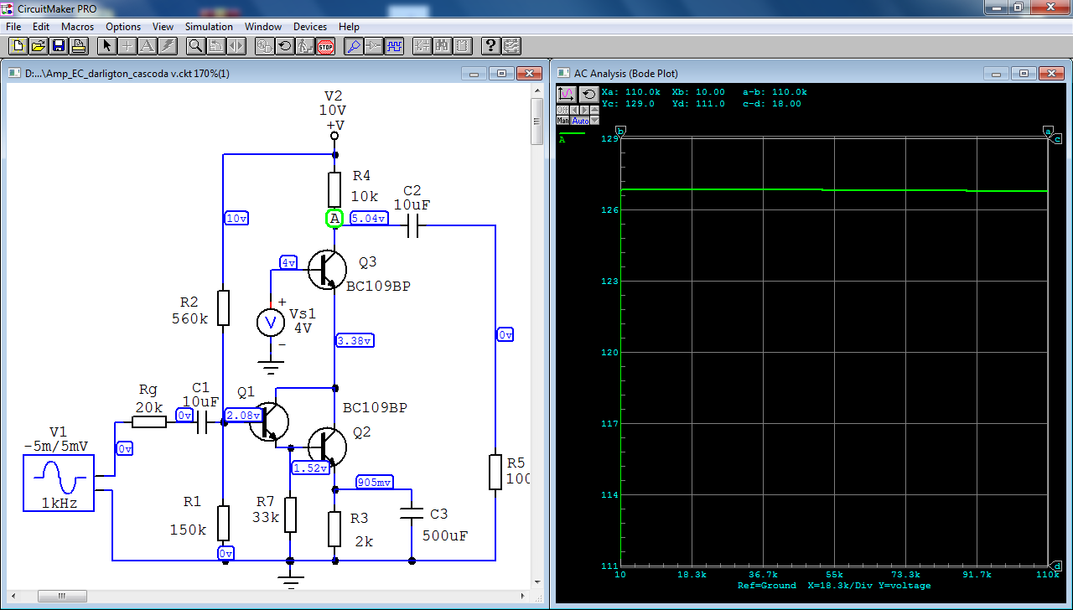Image resolution: width=1073 pixels, height=610 pixels.
Task: Click cursor marker d on Bode plot
Action: tap(1058, 566)
